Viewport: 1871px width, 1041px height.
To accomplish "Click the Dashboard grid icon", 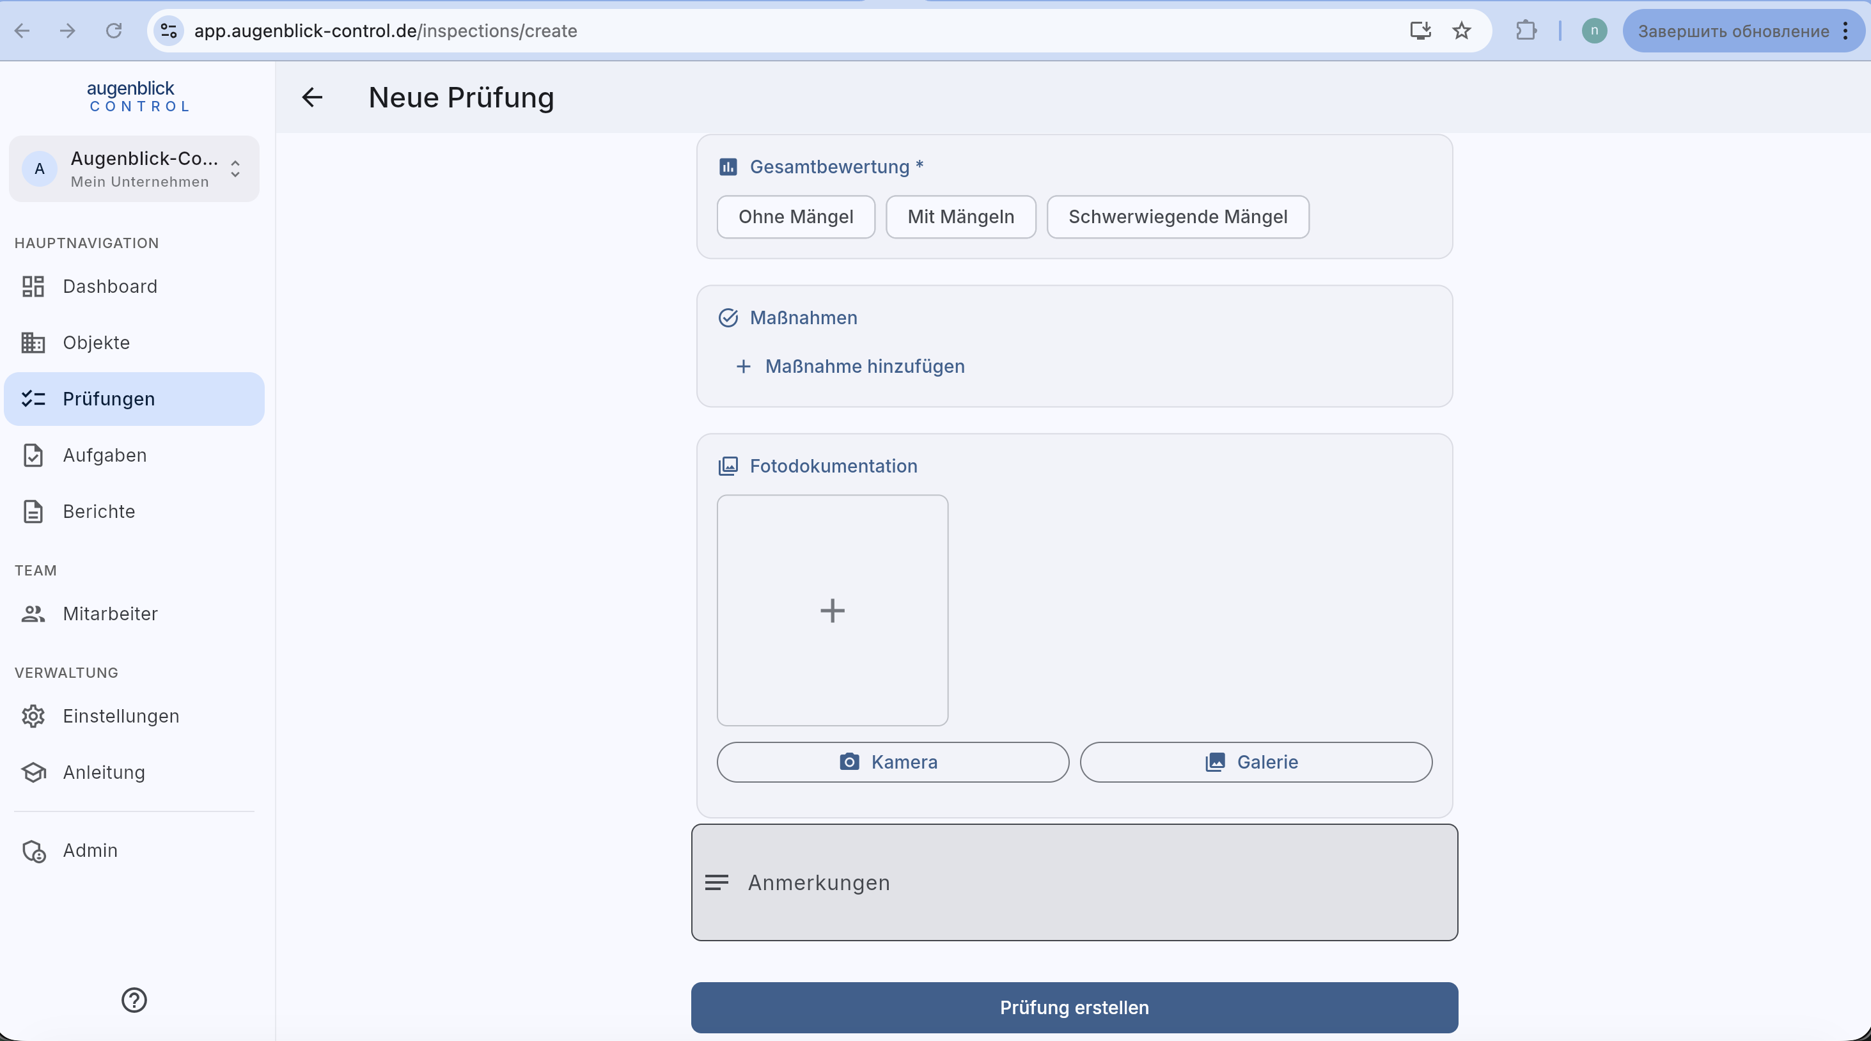I will [x=33, y=286].
